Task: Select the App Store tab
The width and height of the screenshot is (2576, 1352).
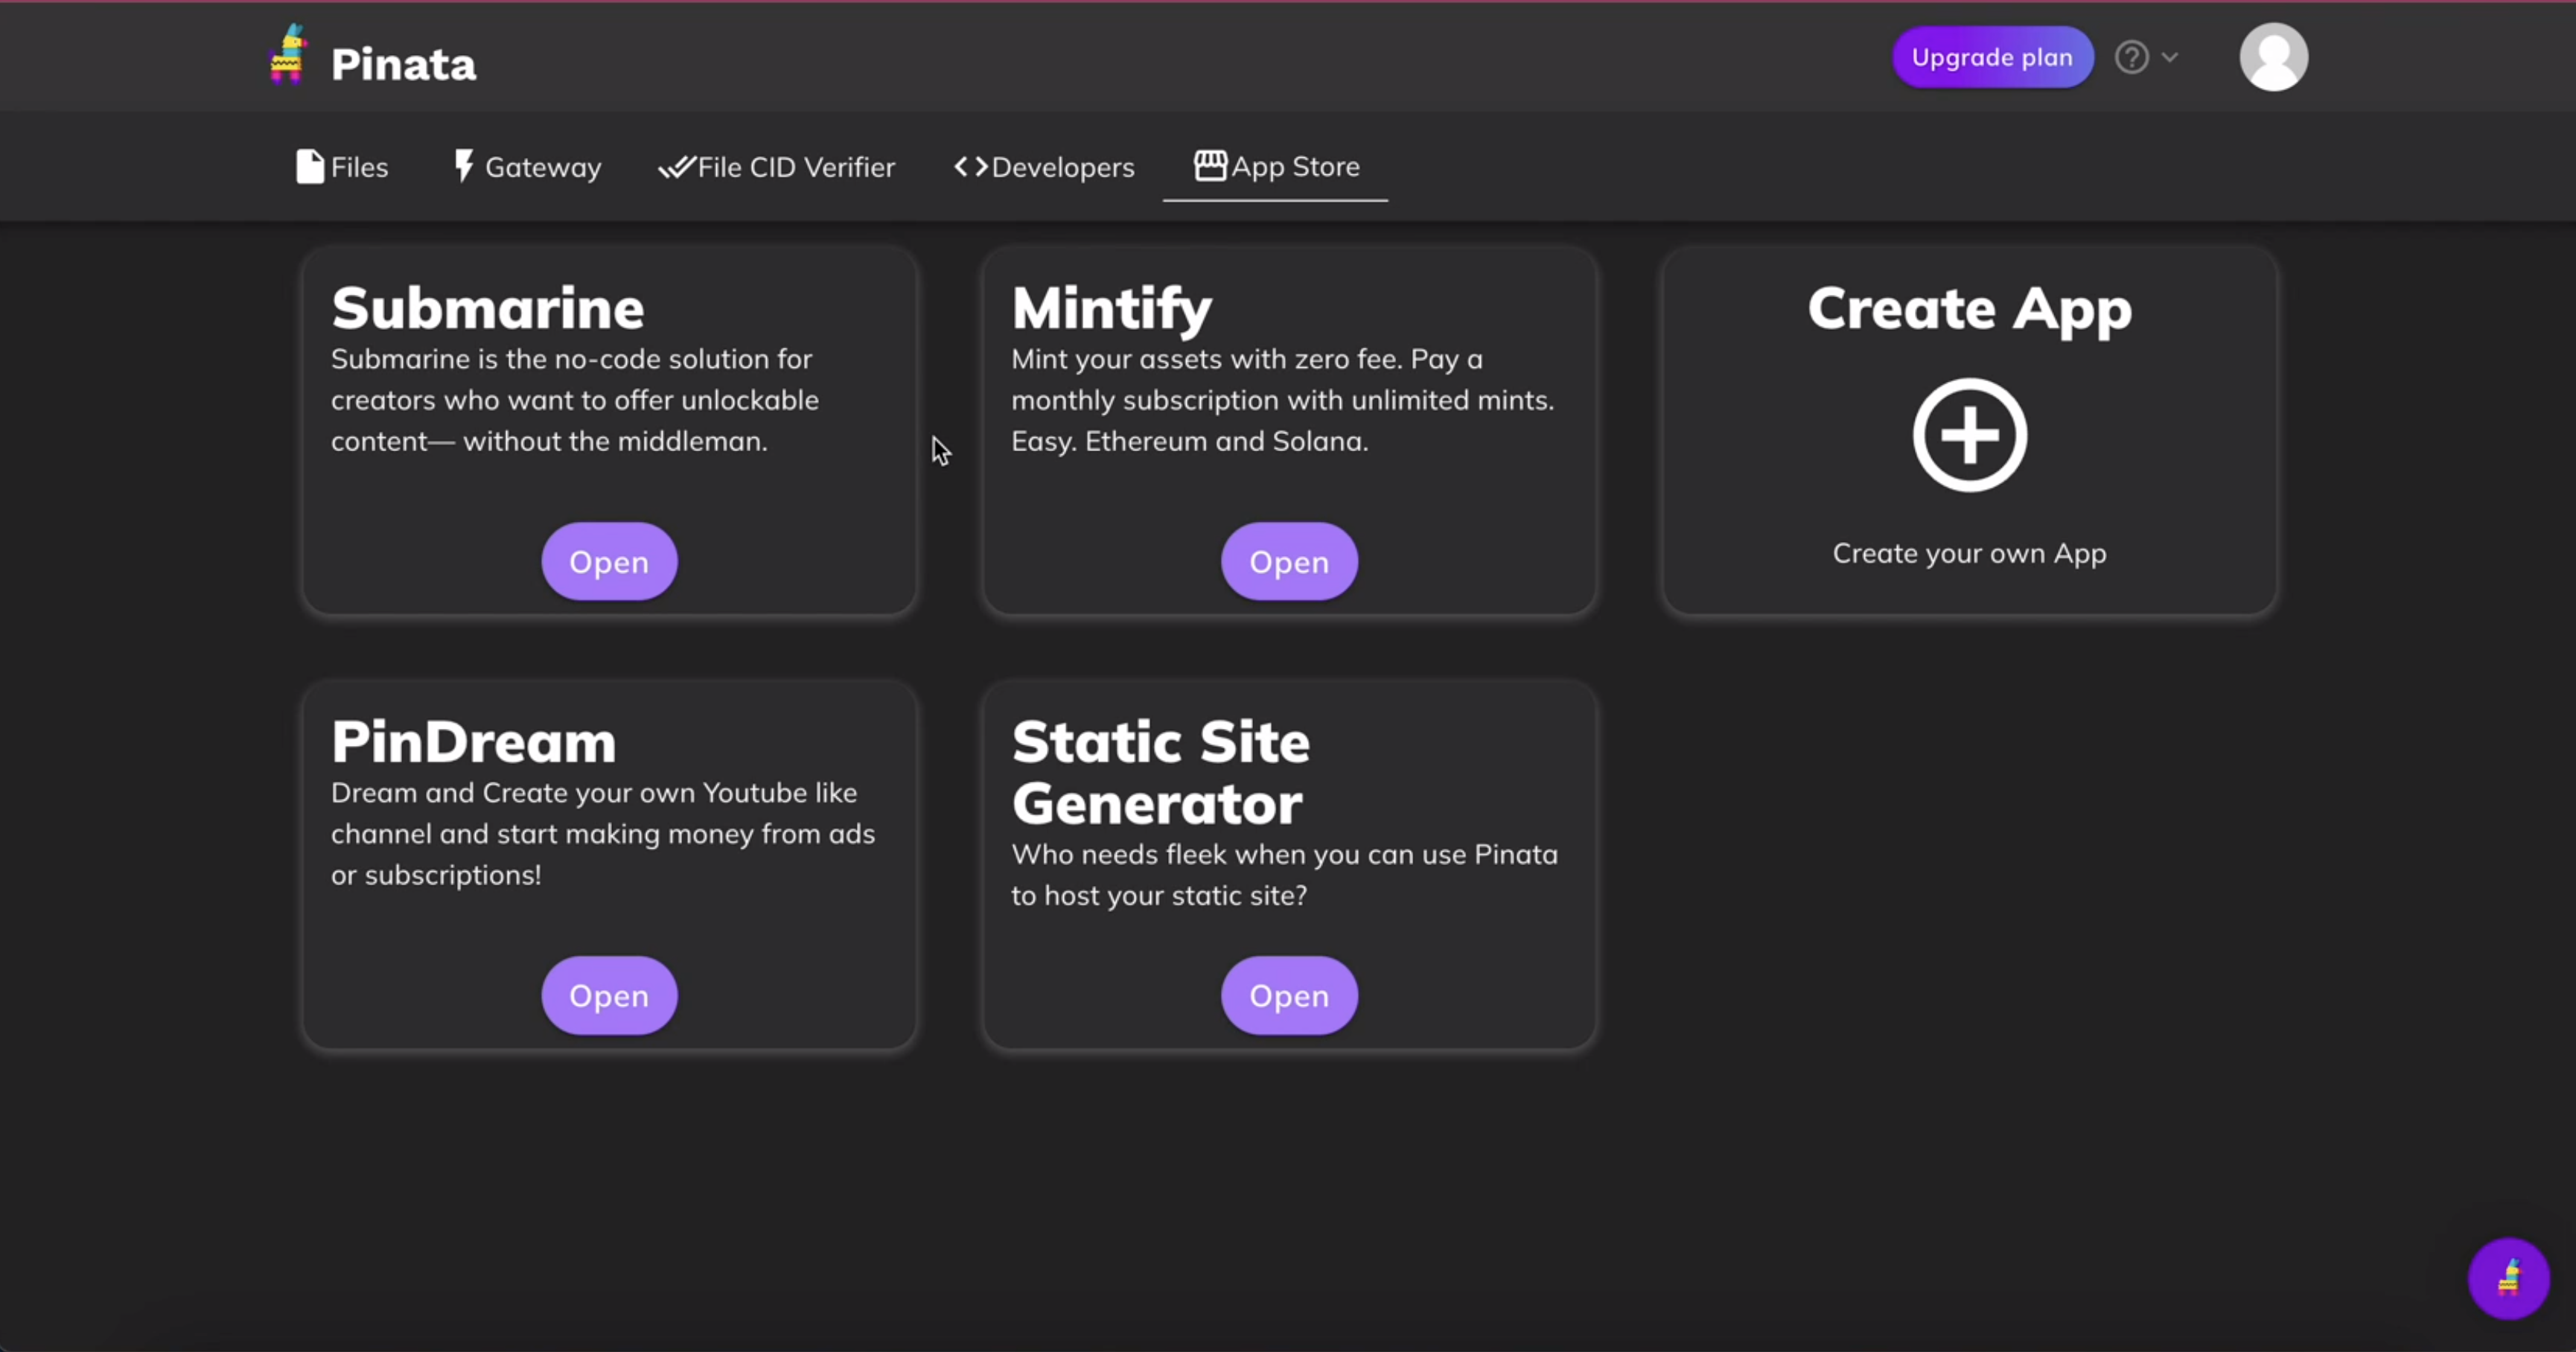Action: [x=1276, y=166]
